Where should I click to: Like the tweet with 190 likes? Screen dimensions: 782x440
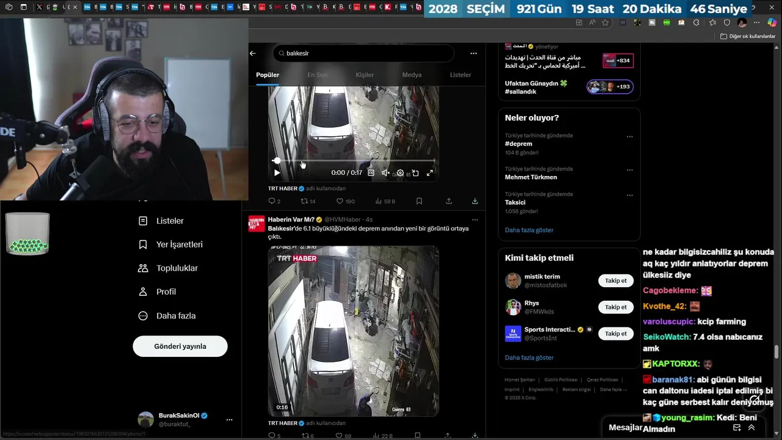point(345,201)
